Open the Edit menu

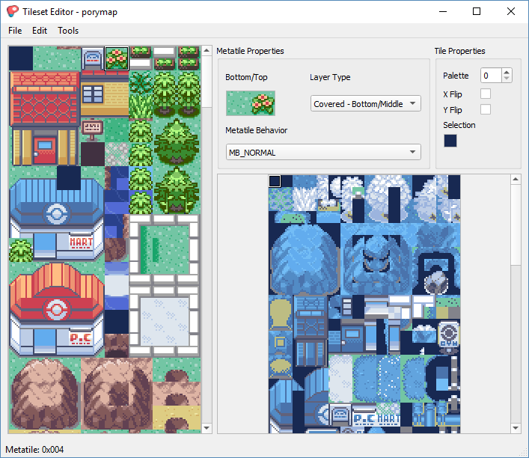pyautogui.click(x=40, y=31)
